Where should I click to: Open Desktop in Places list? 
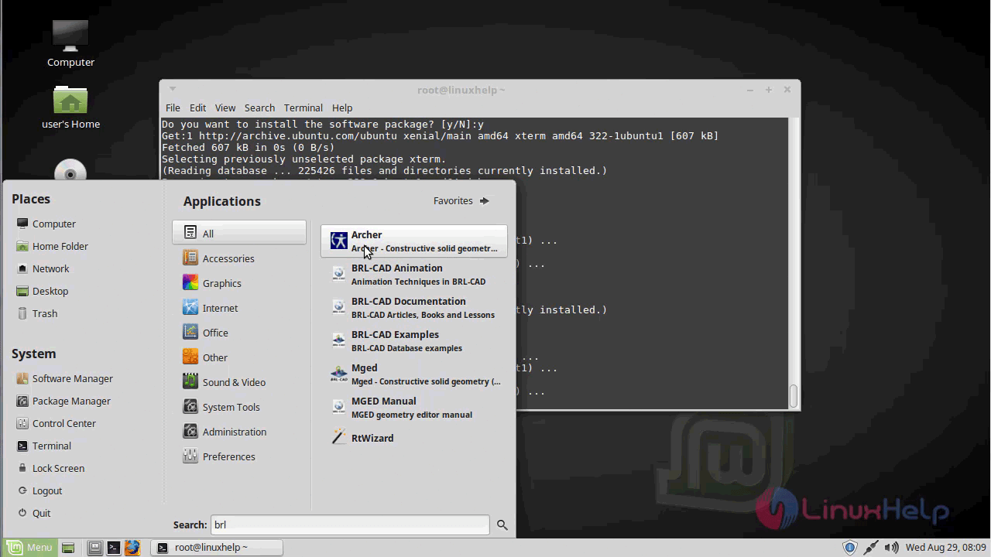click(x=43, y=291)
